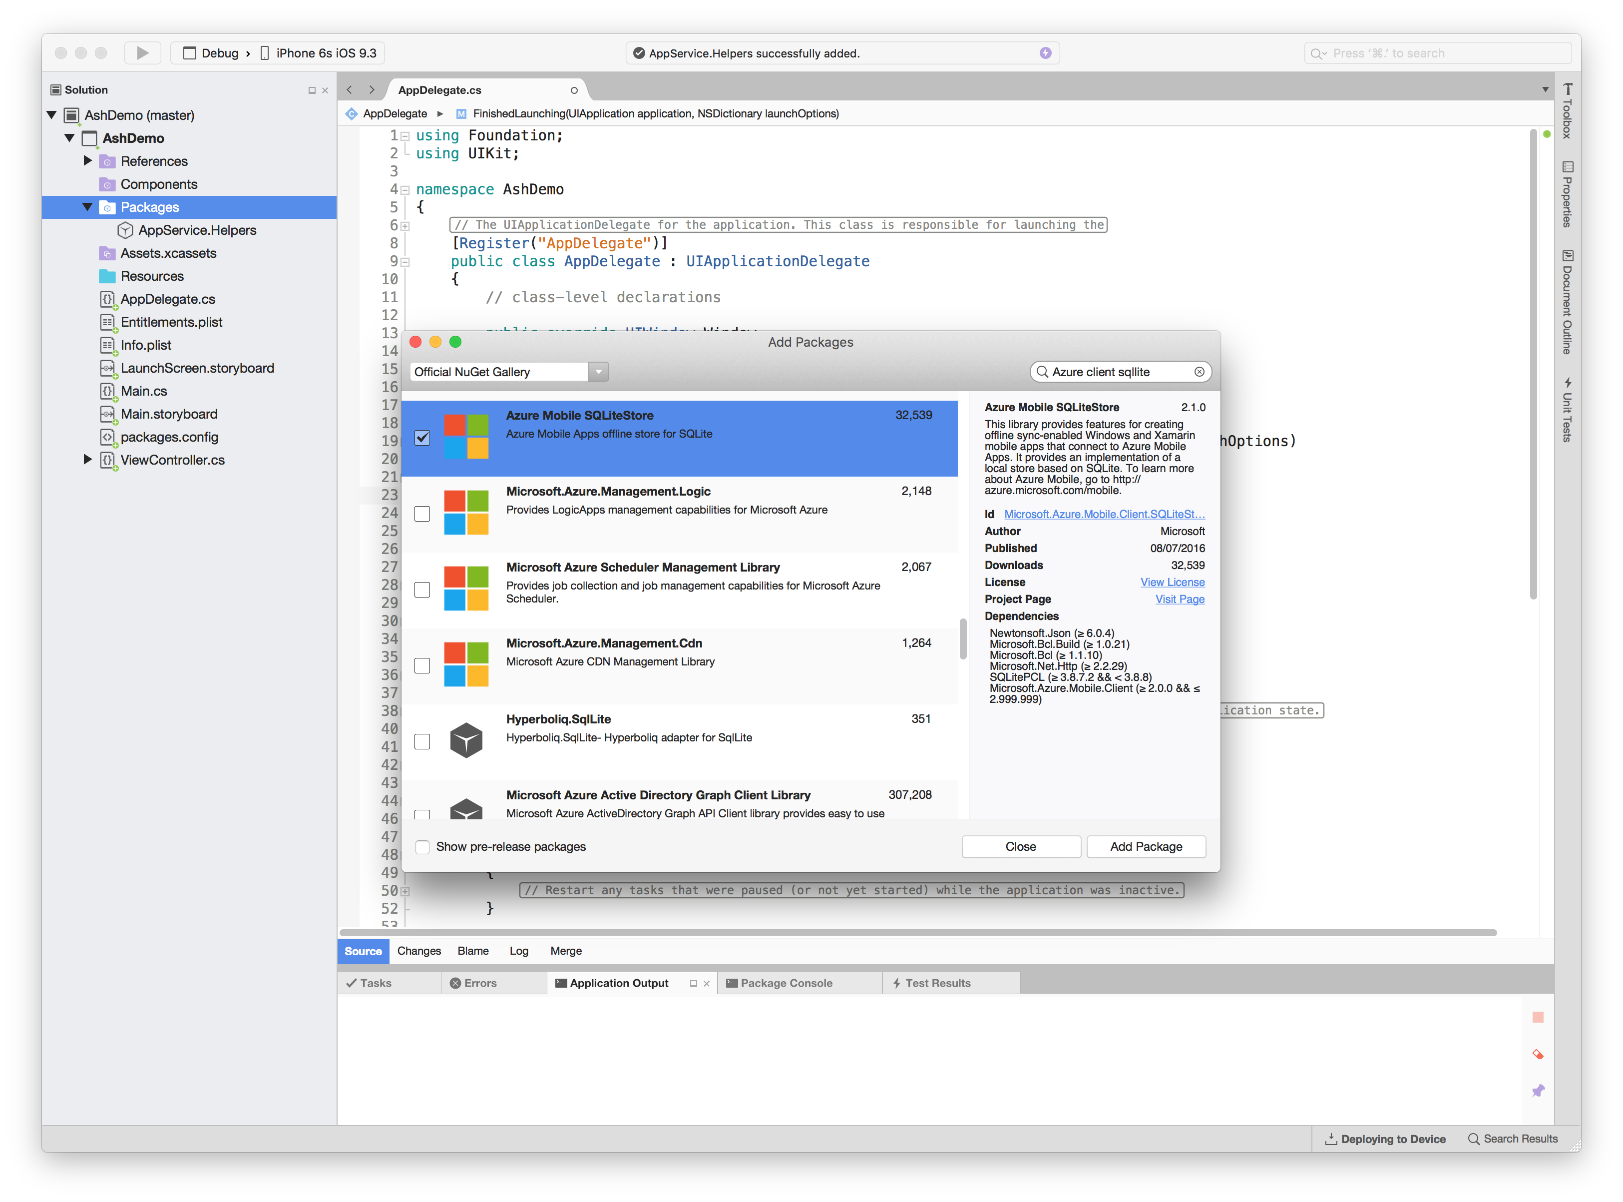Click Search Results in status bar
The image size is (1623, 1202).
tap(1513, 1139)
